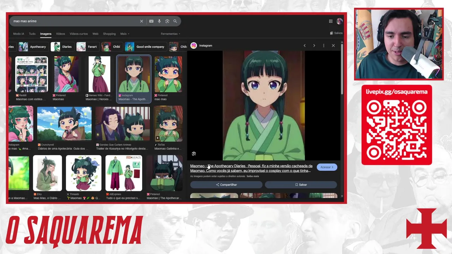Click 'Trailer de Kusuriya no Hitorigoto' caption
This screenshot has width=452, height=254.
click(x=123, y=149)
